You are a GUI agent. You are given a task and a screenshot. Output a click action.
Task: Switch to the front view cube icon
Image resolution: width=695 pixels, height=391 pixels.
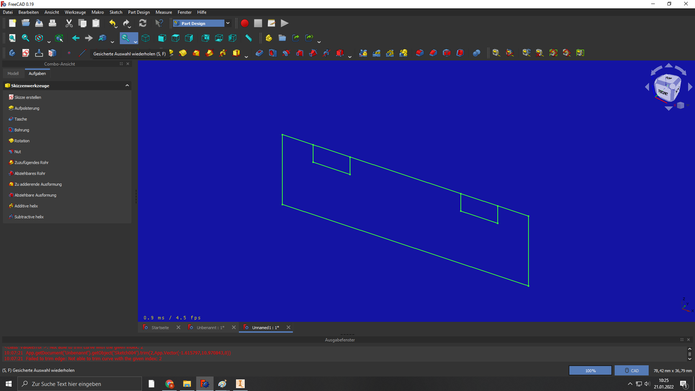tap(162, 38)
